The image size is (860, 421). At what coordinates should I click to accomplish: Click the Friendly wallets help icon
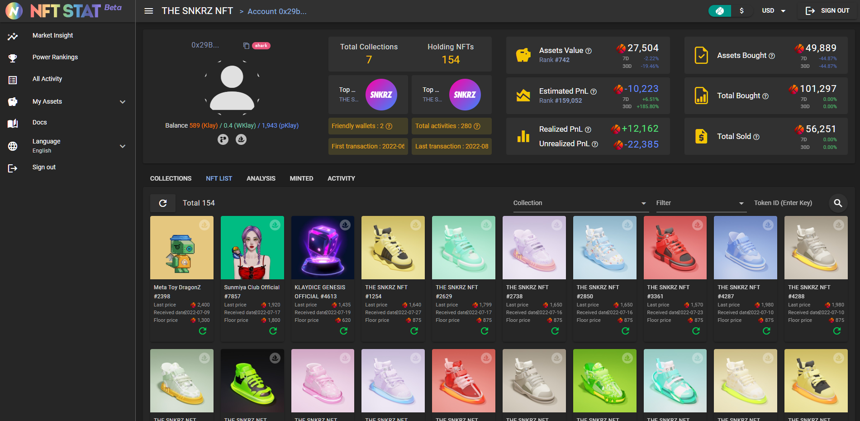point(389,126)
